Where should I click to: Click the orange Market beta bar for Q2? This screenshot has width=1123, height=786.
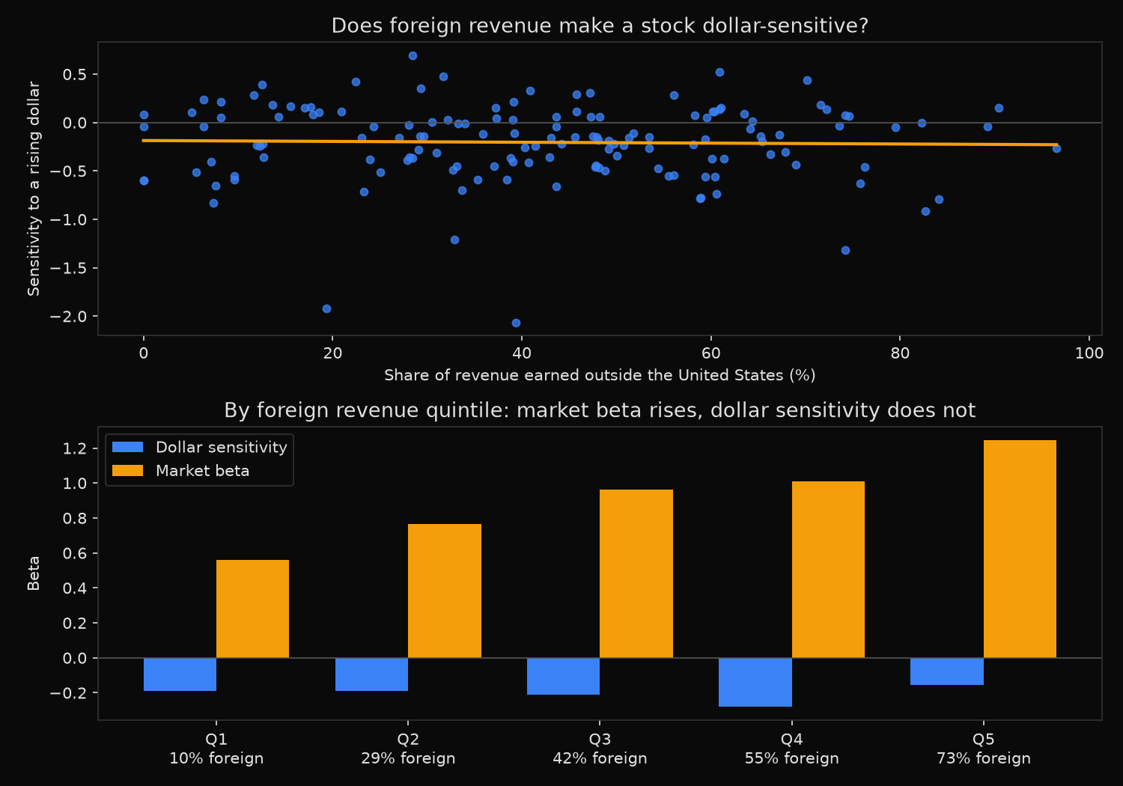coord(445,591)
